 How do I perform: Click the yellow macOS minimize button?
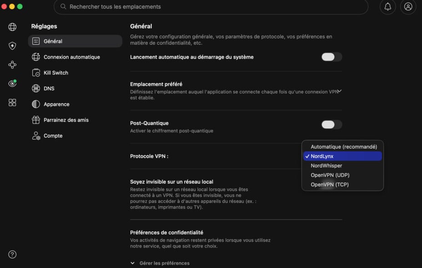[12, 6]
